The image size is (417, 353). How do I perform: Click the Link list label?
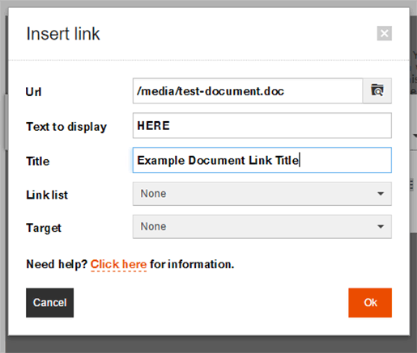tap(47, 195)
